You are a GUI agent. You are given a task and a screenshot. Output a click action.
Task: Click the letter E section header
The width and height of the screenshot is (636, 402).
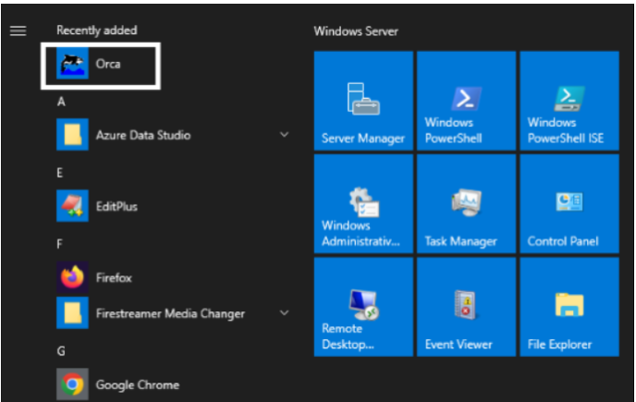[60, 173]
